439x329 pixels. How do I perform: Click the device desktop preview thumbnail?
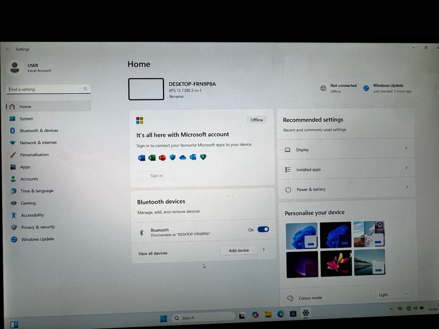(x=146, y=89)
